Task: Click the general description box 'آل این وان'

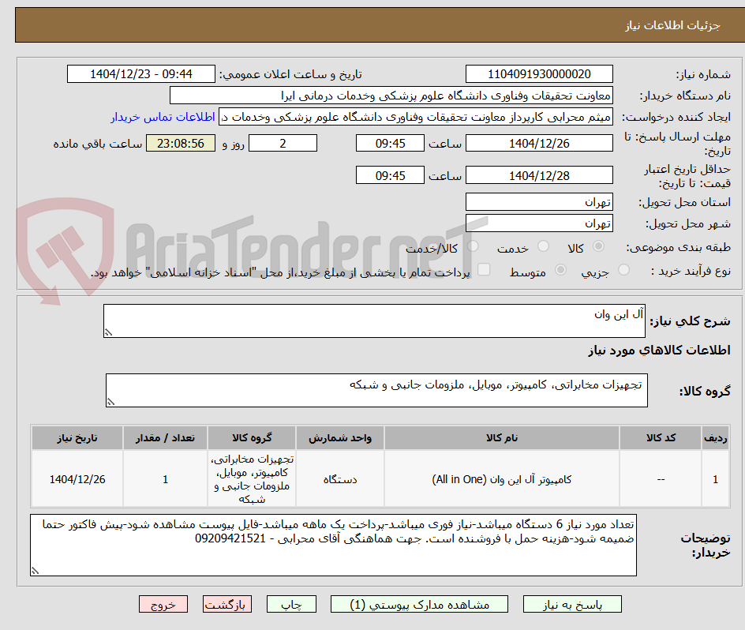Action: 374,321
